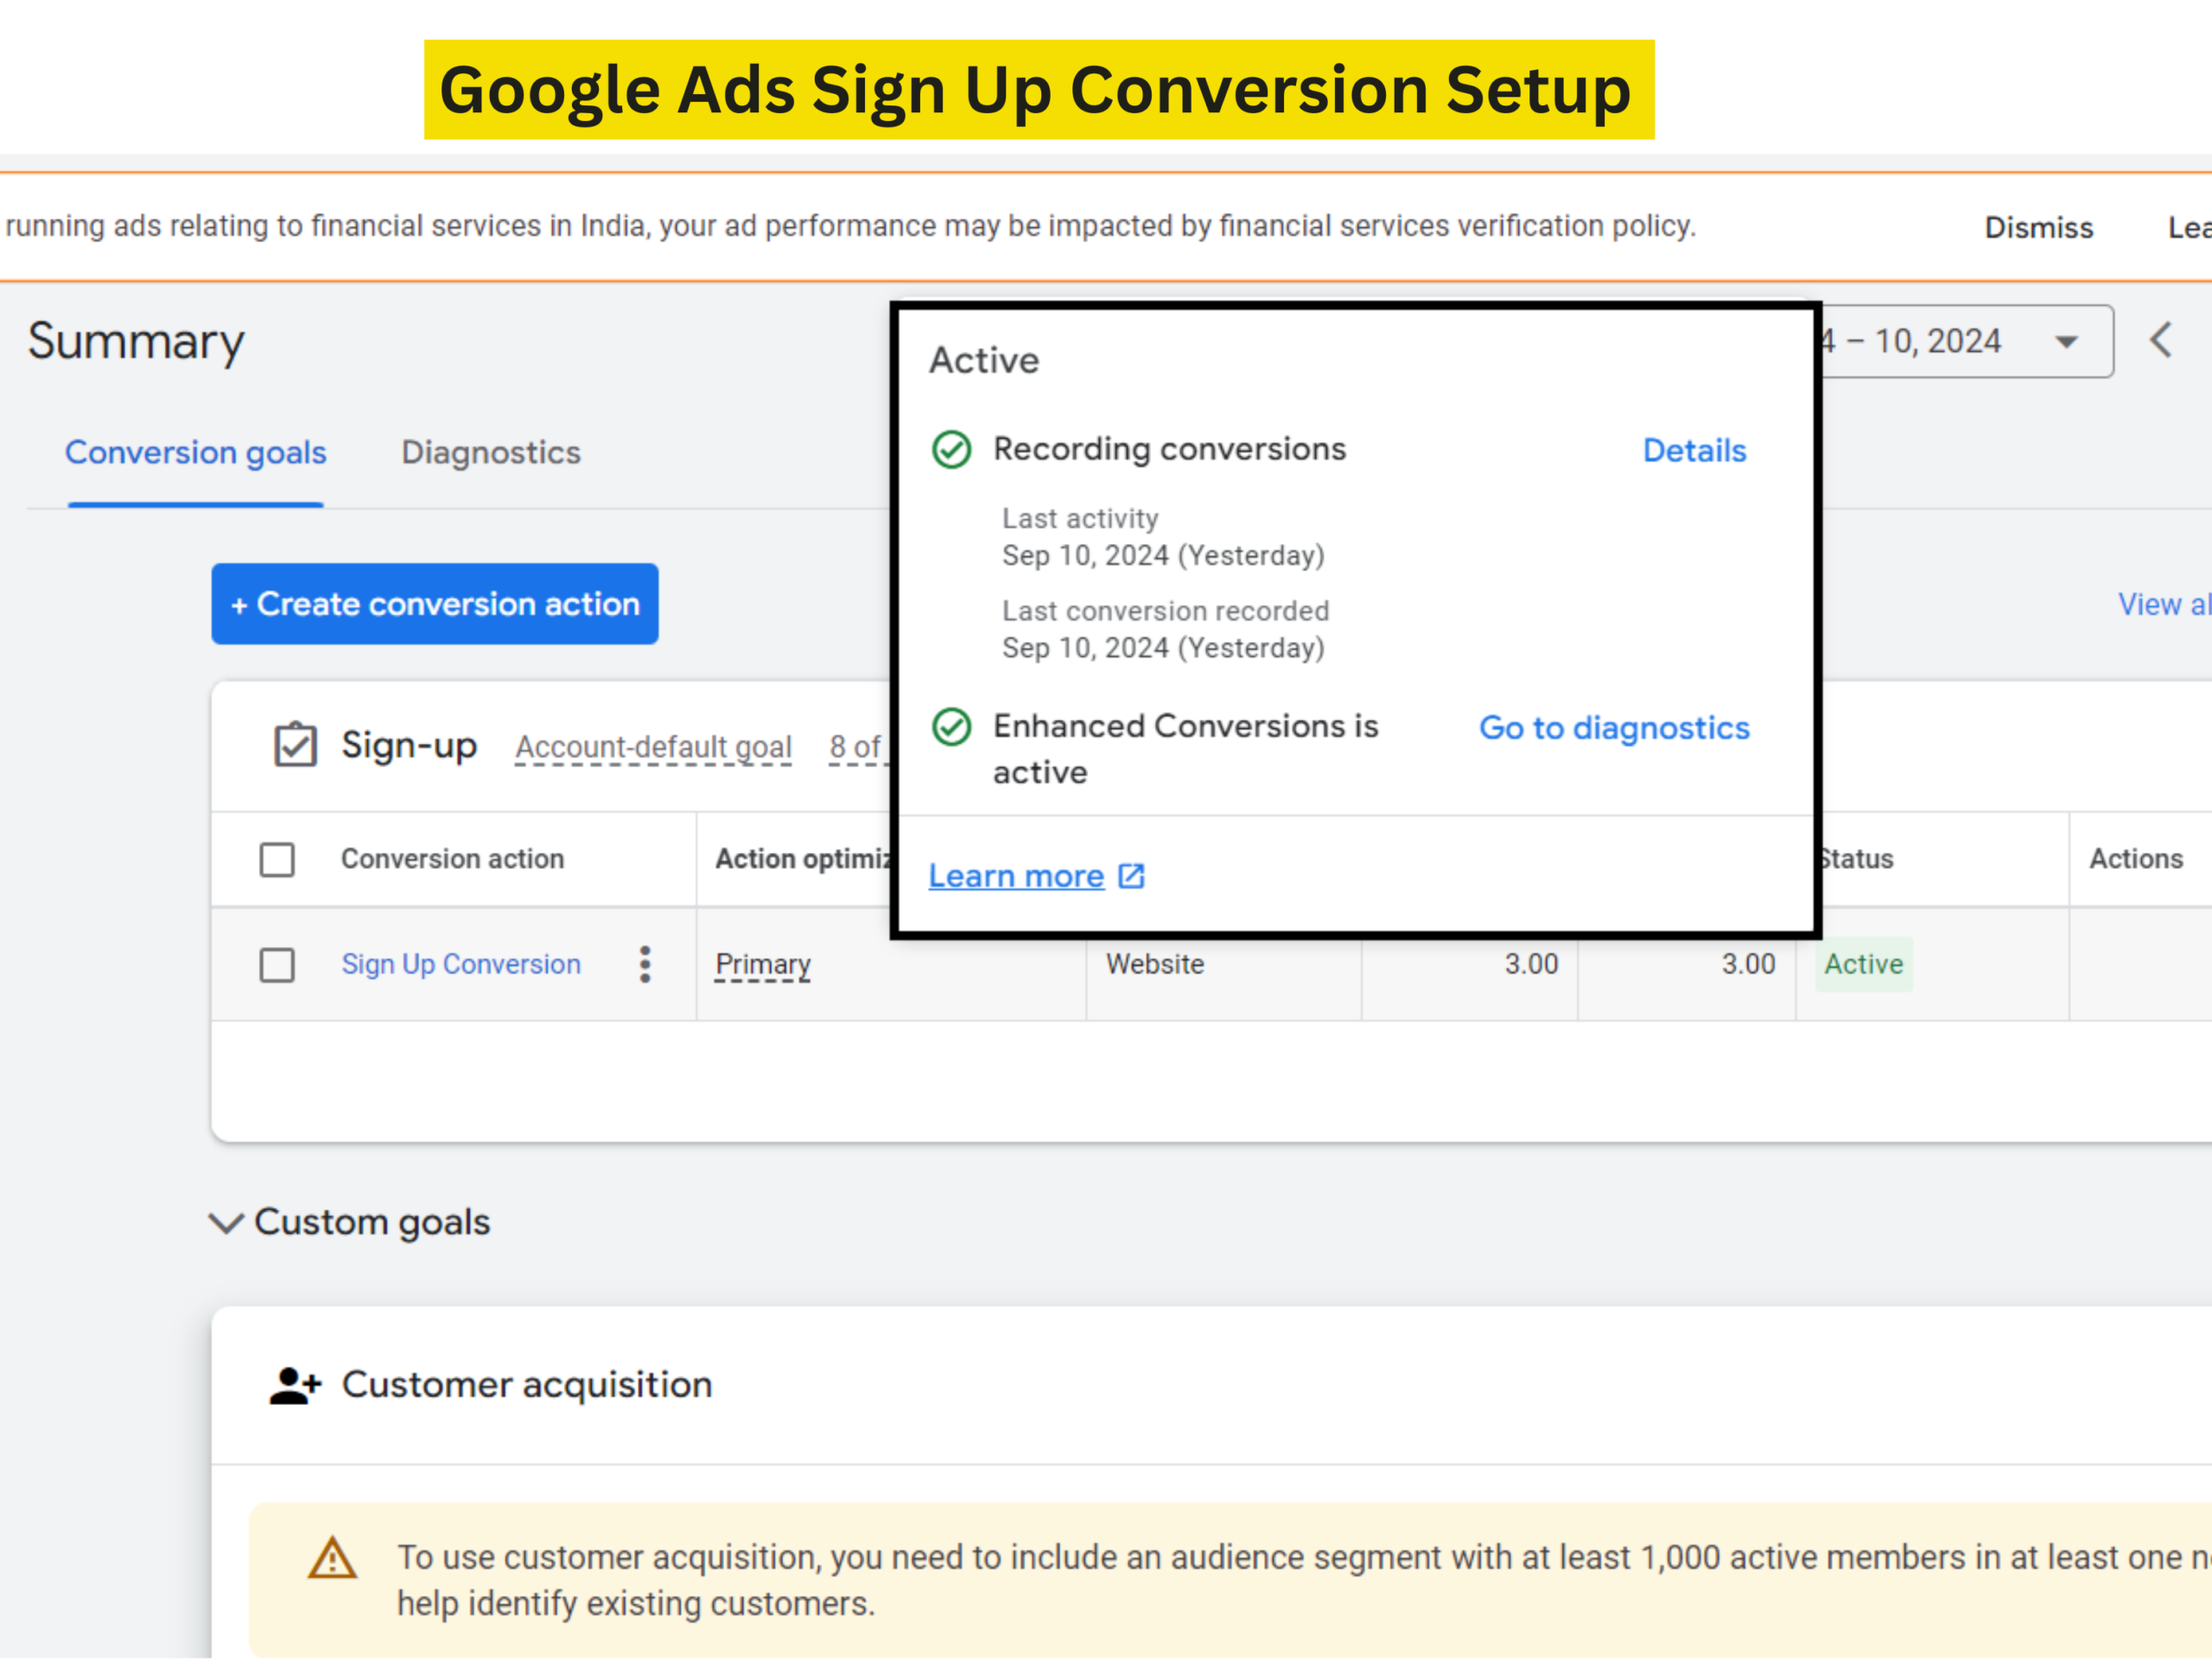Click the green check beside Recording conversions
This screenshot has height=1659, width=2212.
click(x=951, y=450)
